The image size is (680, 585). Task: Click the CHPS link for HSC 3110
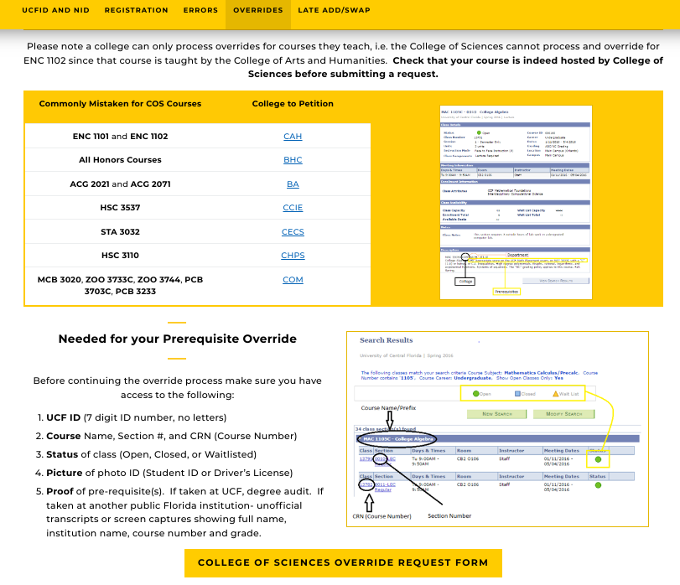[x=293, y=256]
